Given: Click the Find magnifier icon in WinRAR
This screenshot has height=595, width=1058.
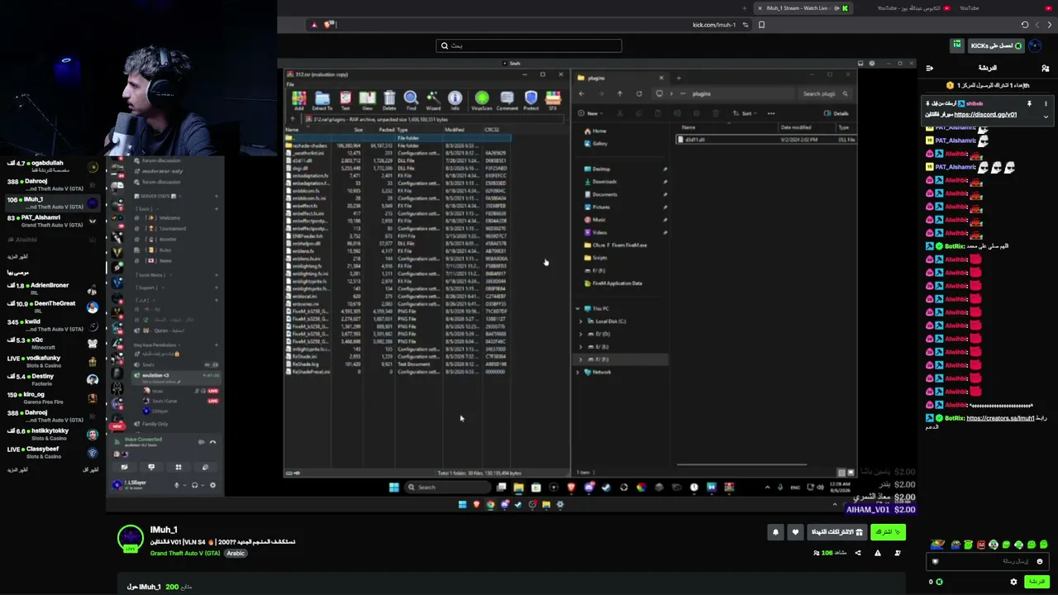Looking at the screenshot, I should 411,101.
